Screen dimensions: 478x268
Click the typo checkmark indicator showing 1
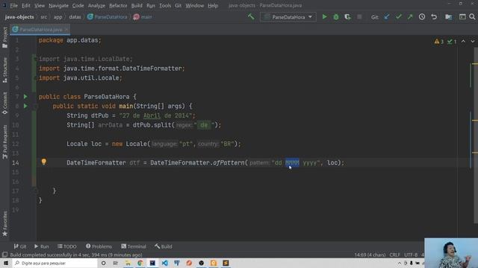coord(452,42)
